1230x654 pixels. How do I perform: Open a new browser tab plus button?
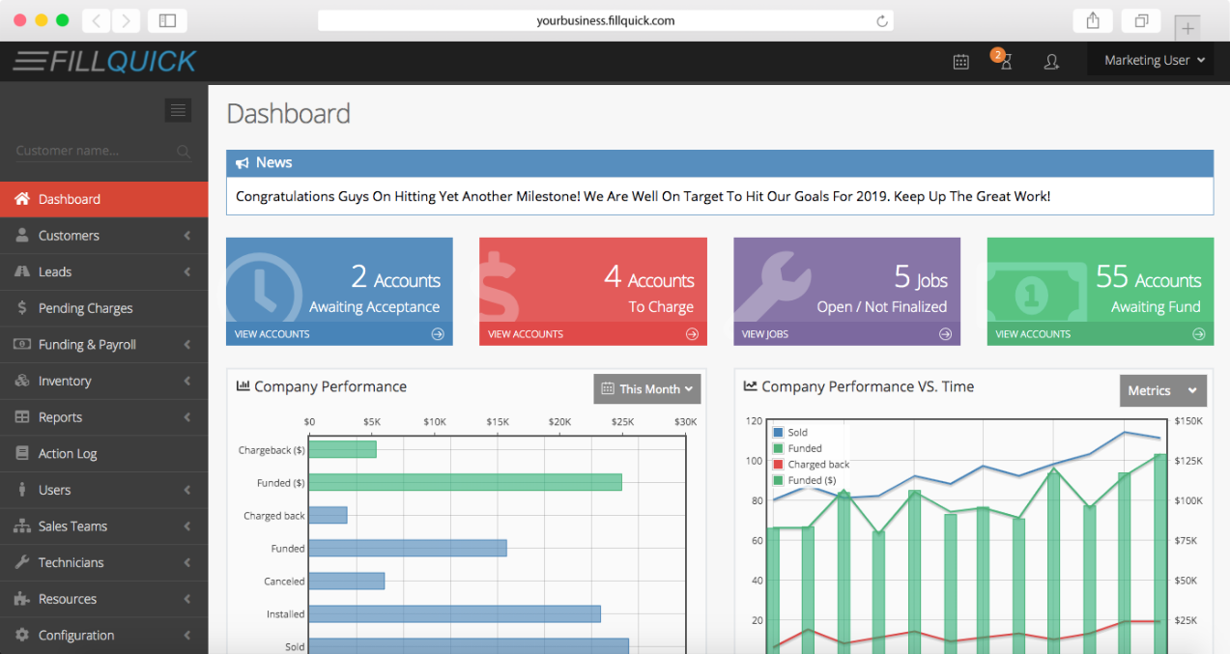point(1187,28)
